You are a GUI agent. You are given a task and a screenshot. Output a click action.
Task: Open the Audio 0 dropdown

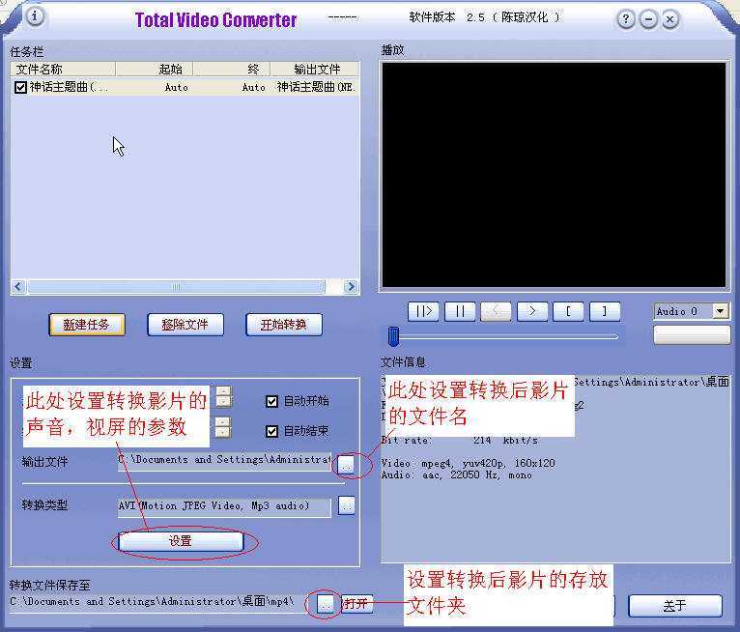point(721,311)
